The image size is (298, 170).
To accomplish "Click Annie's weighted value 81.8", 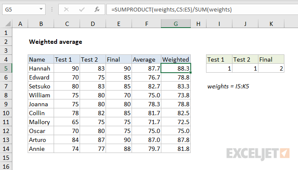I will coord(176,149).
